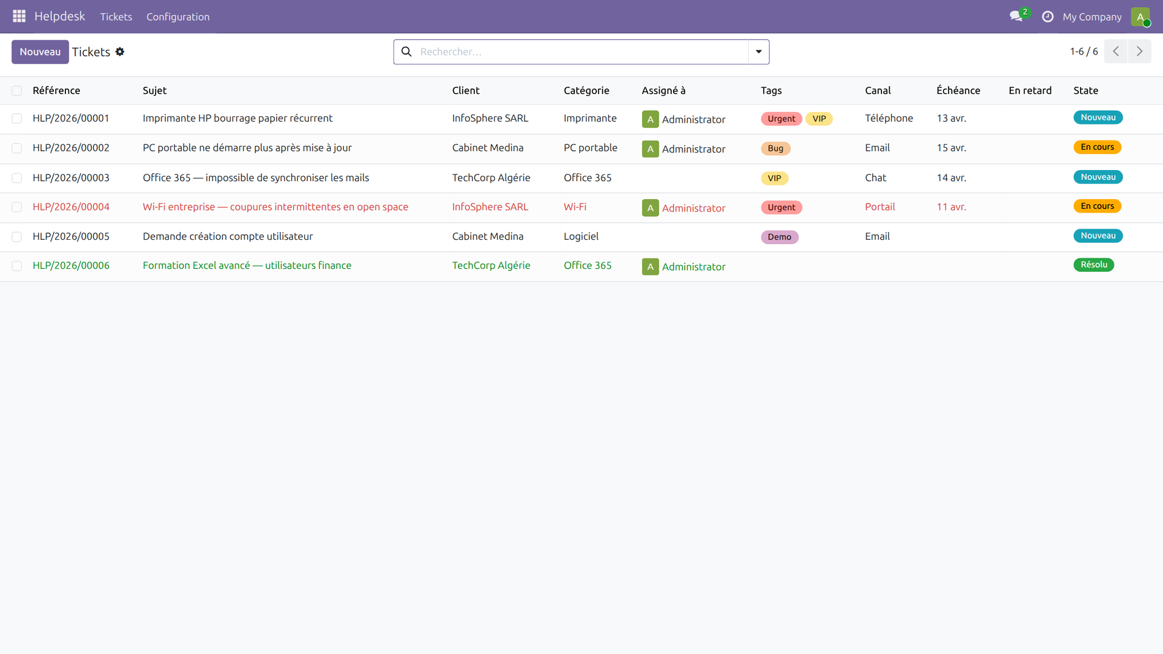This screenshot has height=654, width=1163.
Task: Sort by the Échéance column header
Action: pyautogui.click(x=958, y=90)
